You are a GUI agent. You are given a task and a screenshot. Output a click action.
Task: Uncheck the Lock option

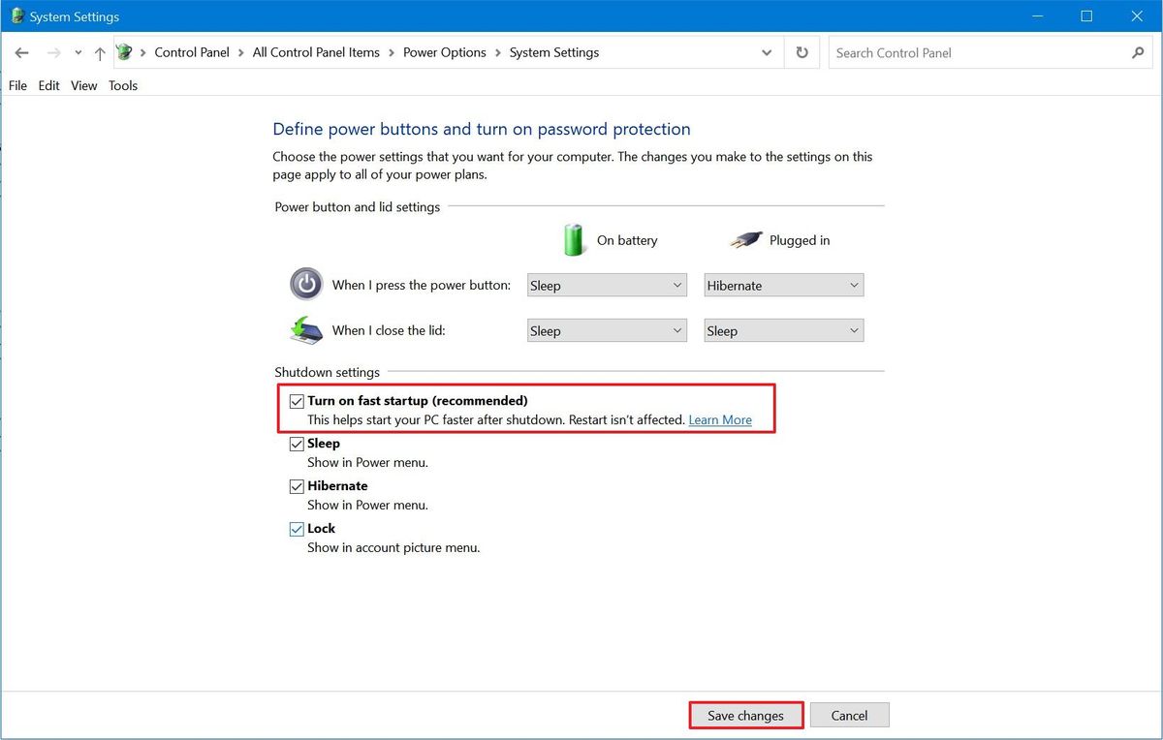[297, 528]
